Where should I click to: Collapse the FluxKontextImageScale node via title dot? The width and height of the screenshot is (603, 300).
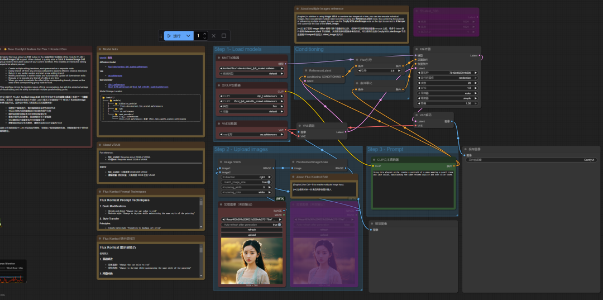pyautogui.click(x=293, y=162)
